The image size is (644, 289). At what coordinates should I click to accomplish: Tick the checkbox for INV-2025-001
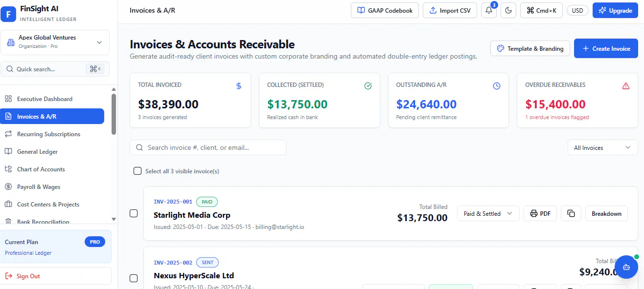point(134,213)
